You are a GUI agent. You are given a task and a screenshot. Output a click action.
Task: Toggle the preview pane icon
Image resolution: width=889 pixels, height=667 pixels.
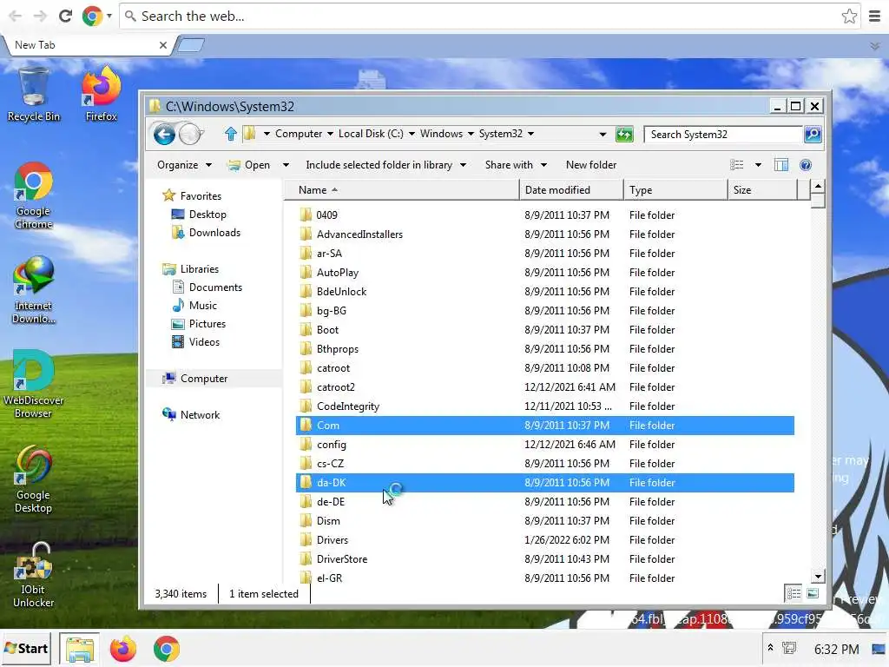point(781,165)
